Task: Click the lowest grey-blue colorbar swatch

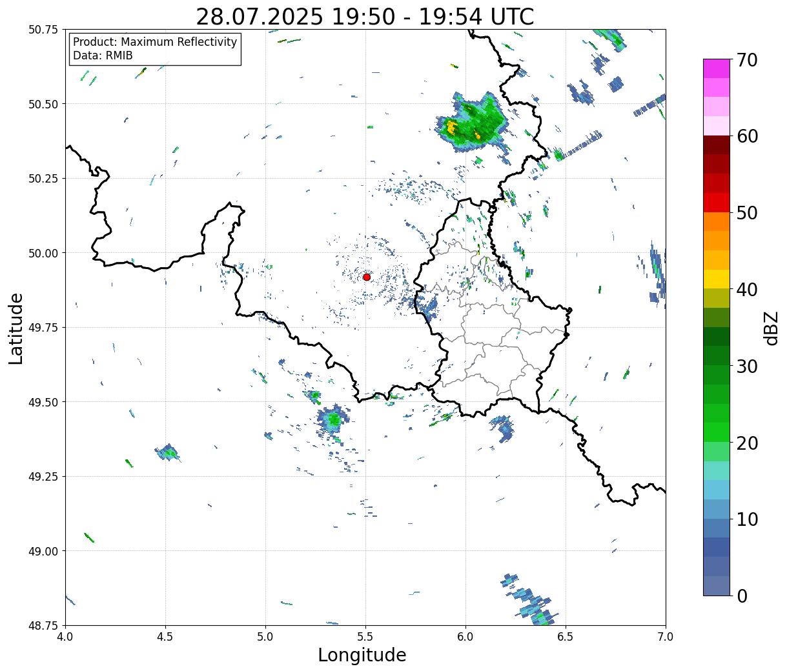Action: (717, 586)
